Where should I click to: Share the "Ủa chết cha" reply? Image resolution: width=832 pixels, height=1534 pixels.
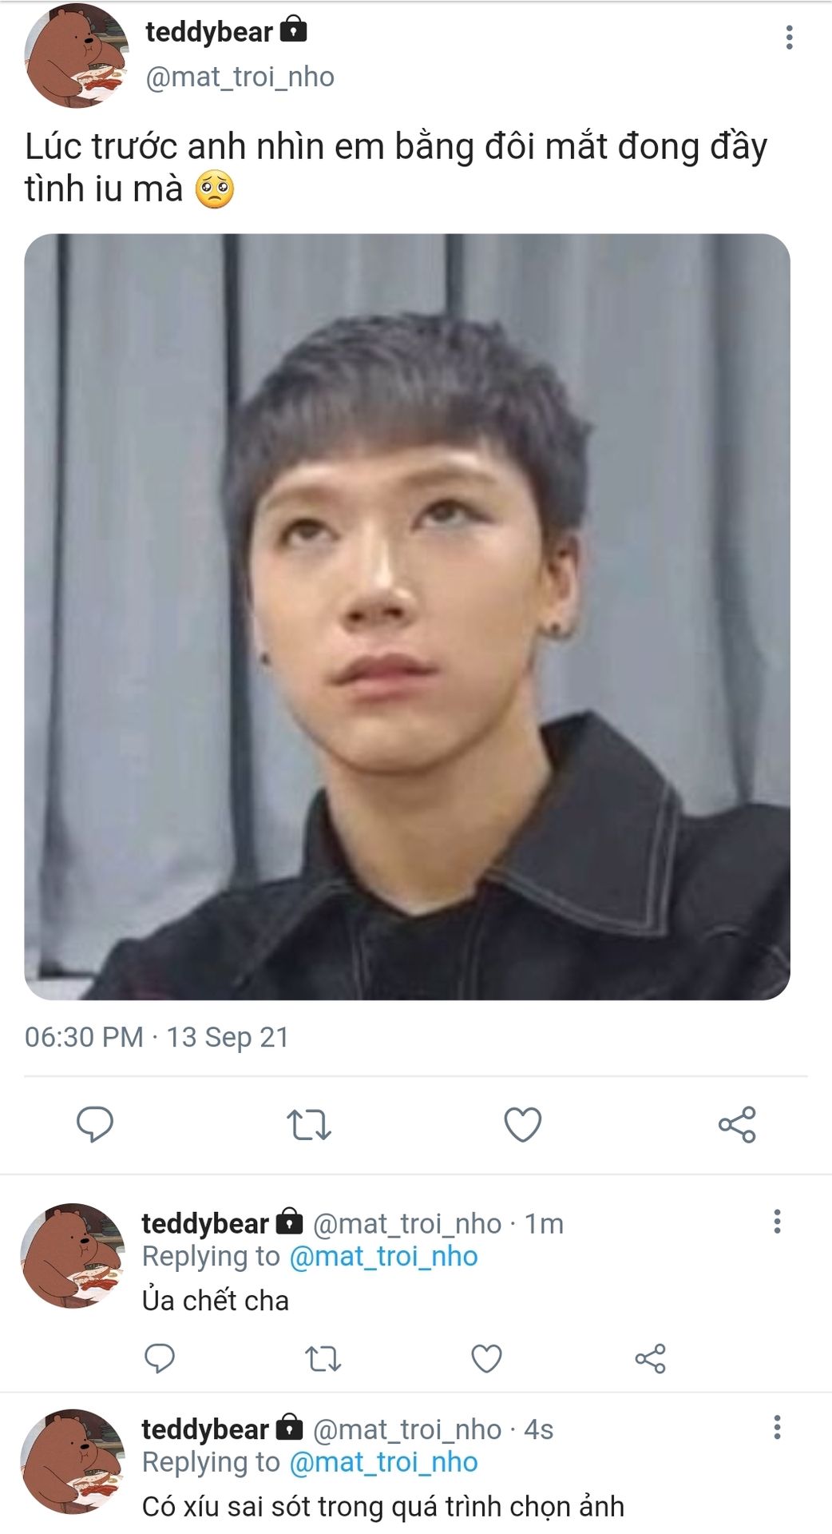pyautogui.click(x=650, y=1358)
